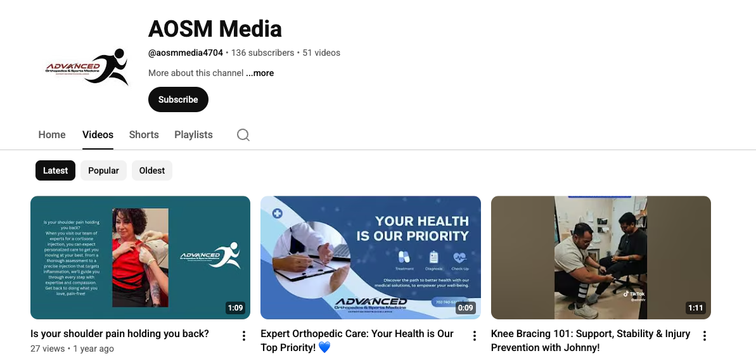Click the '51 videos' count text

coord(321,53)
